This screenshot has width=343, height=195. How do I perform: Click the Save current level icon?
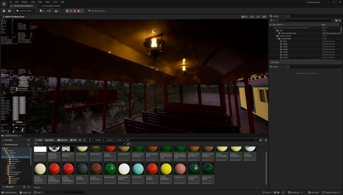[x=4, y=11]
